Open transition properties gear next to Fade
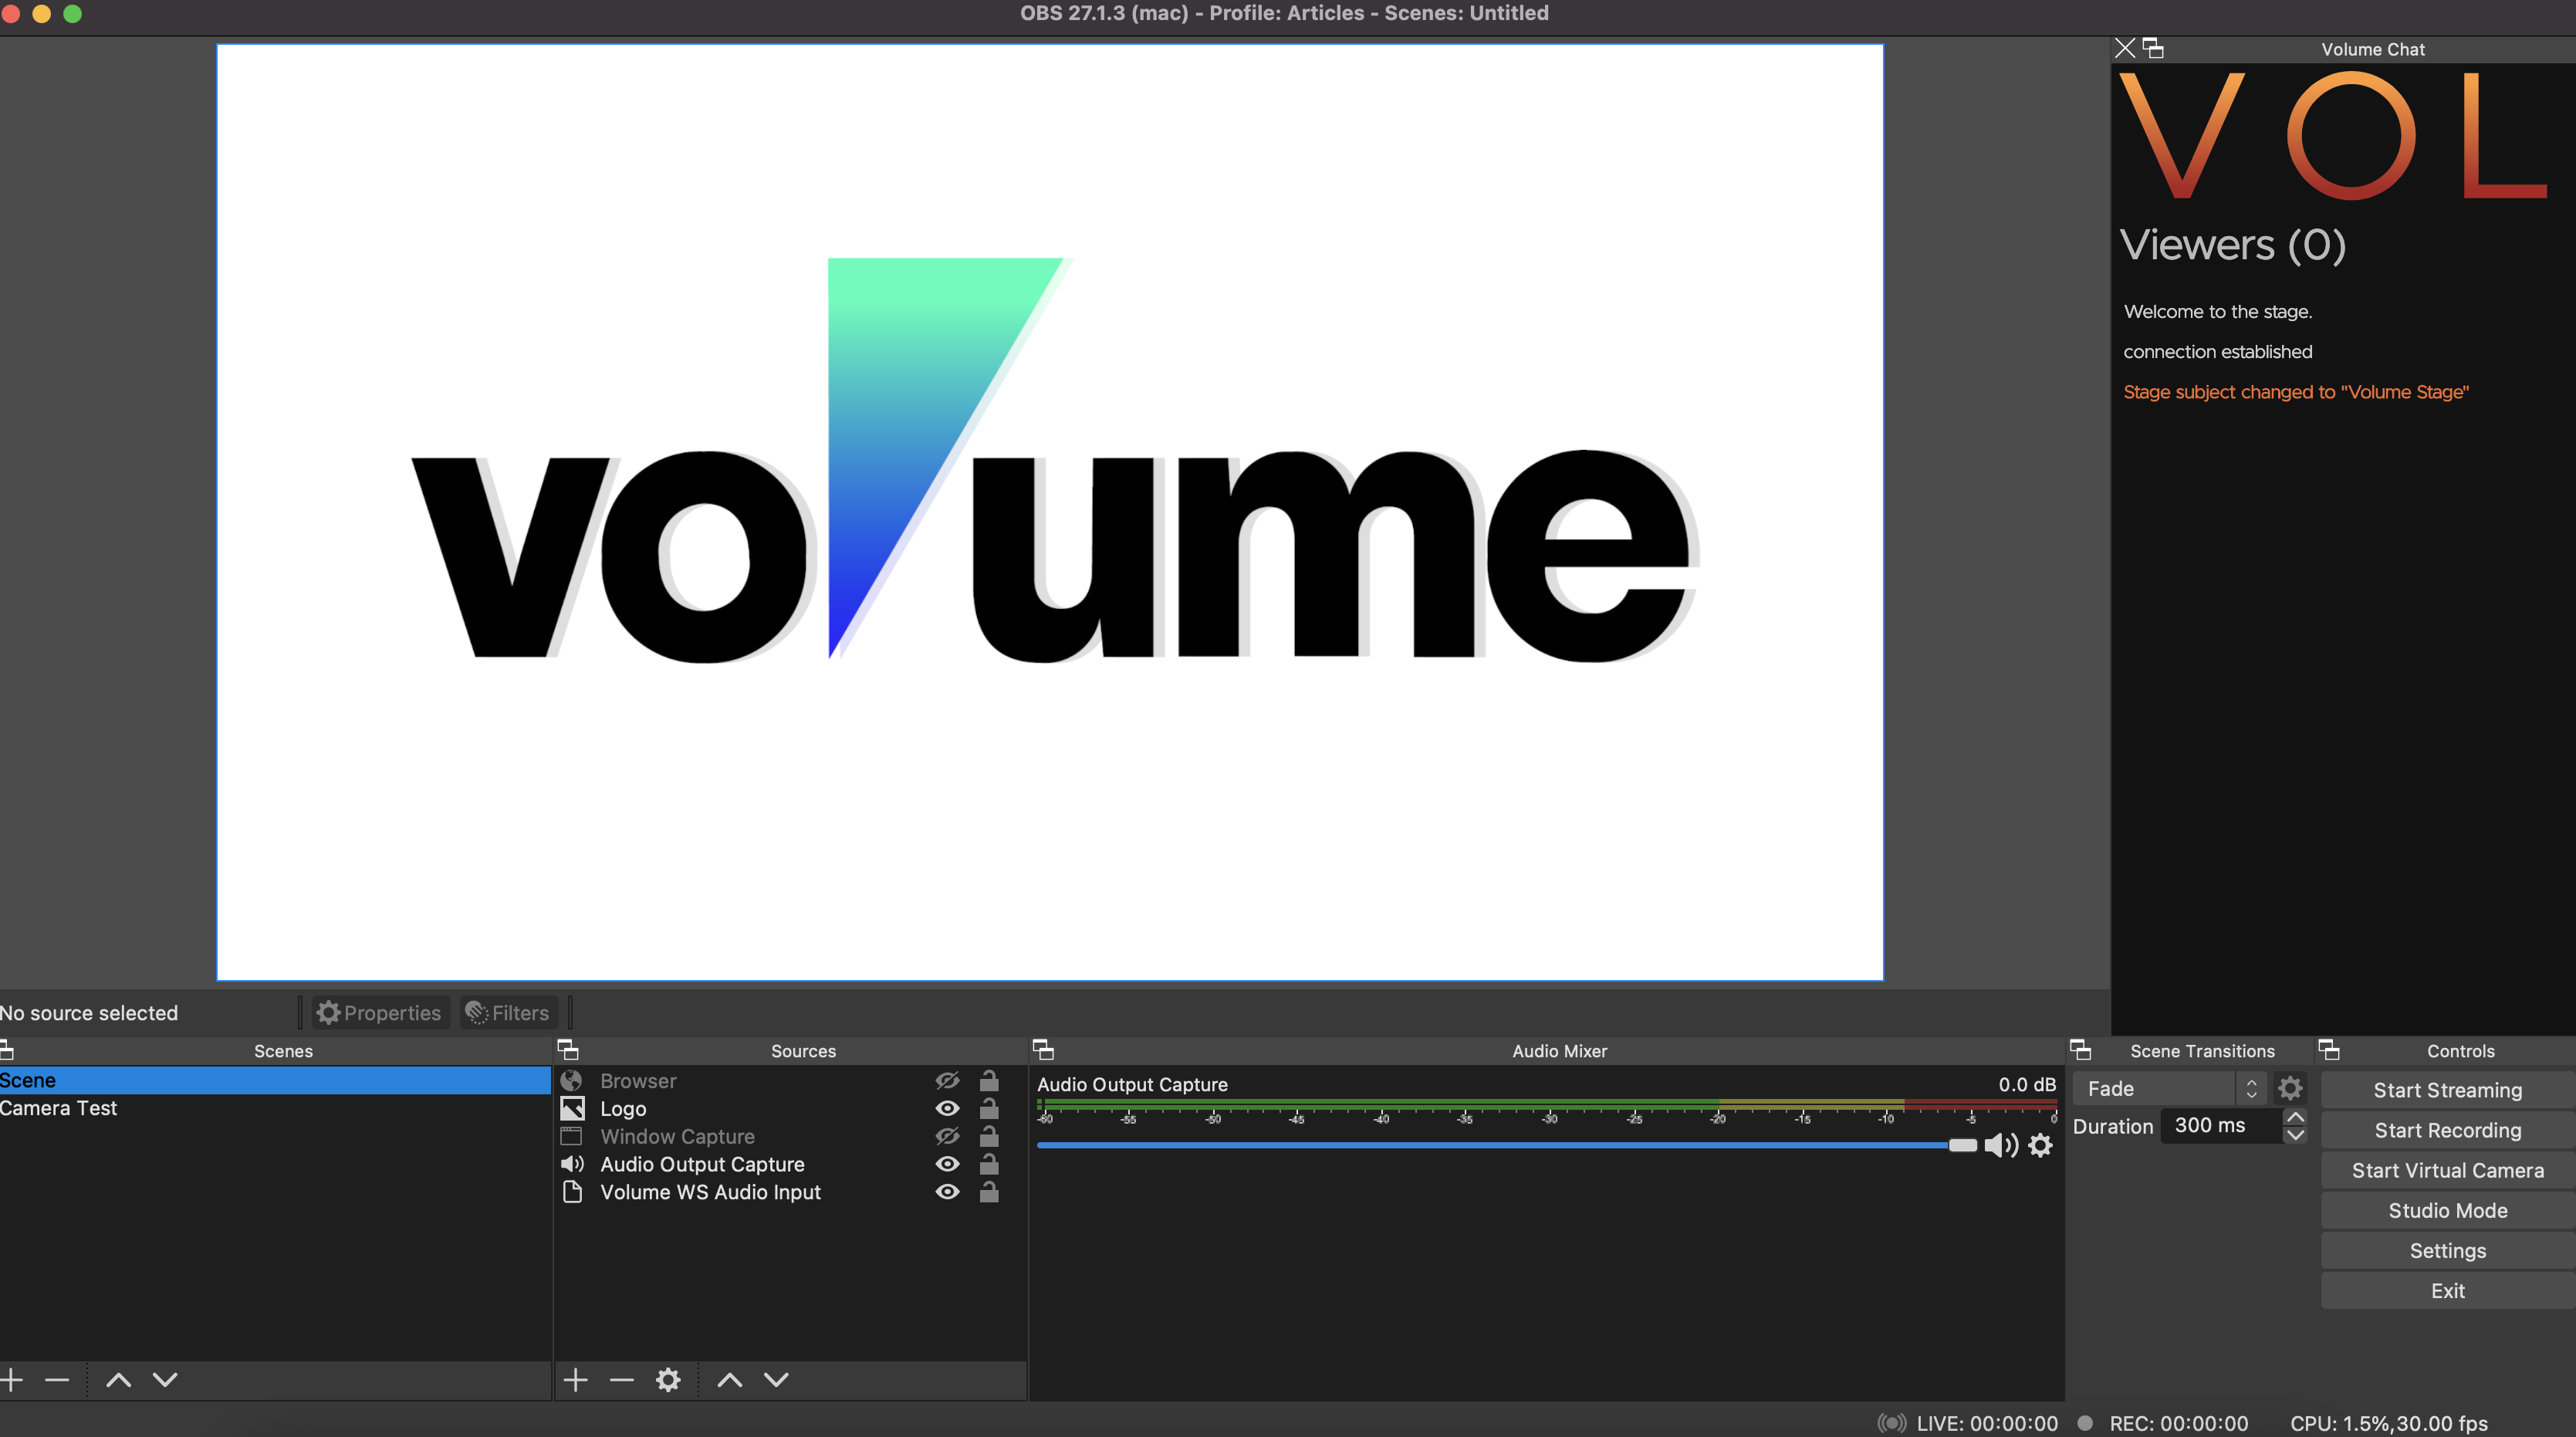The width and height of the screenshot is (2576, 1437). tap(2290, 1088)
